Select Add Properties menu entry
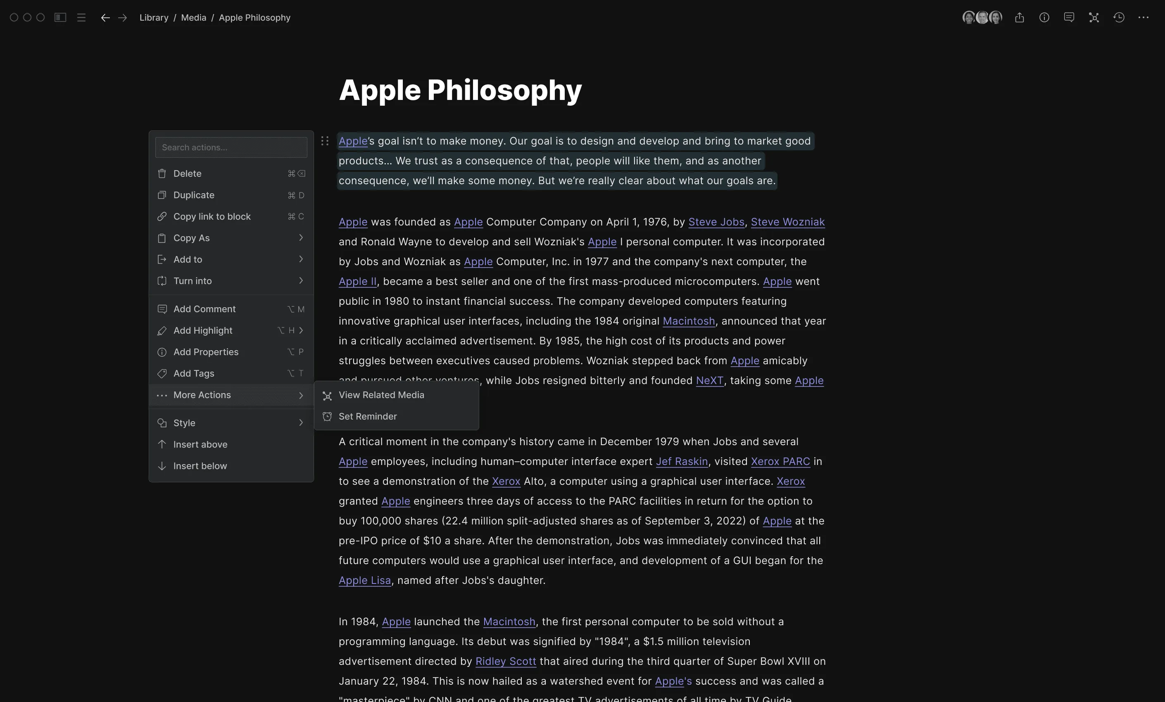The width and height of the screenshot is (1165, 702). click(x=231, y=352)
